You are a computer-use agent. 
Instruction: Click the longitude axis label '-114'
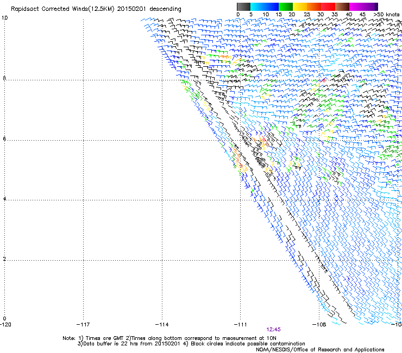162,325
